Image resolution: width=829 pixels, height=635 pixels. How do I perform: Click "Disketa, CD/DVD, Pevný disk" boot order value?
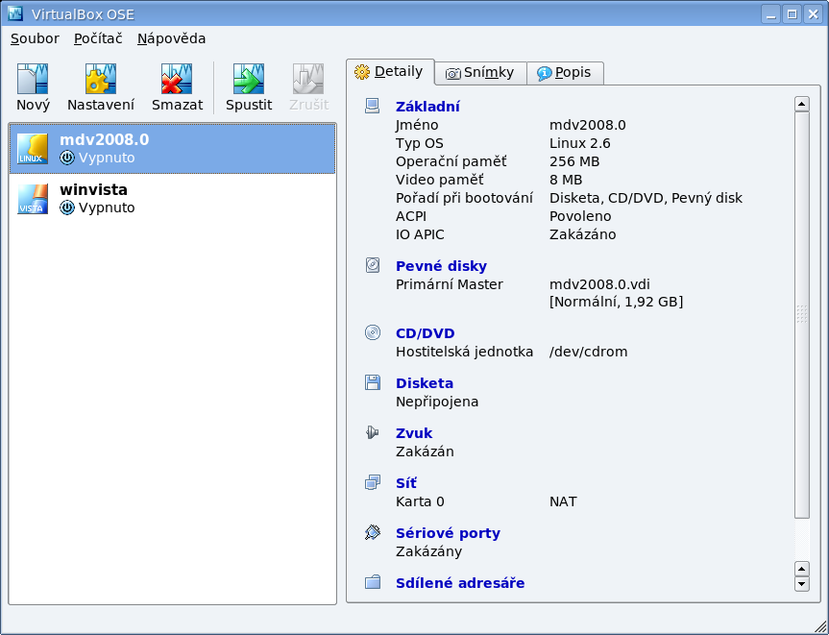tap(646, 198)
